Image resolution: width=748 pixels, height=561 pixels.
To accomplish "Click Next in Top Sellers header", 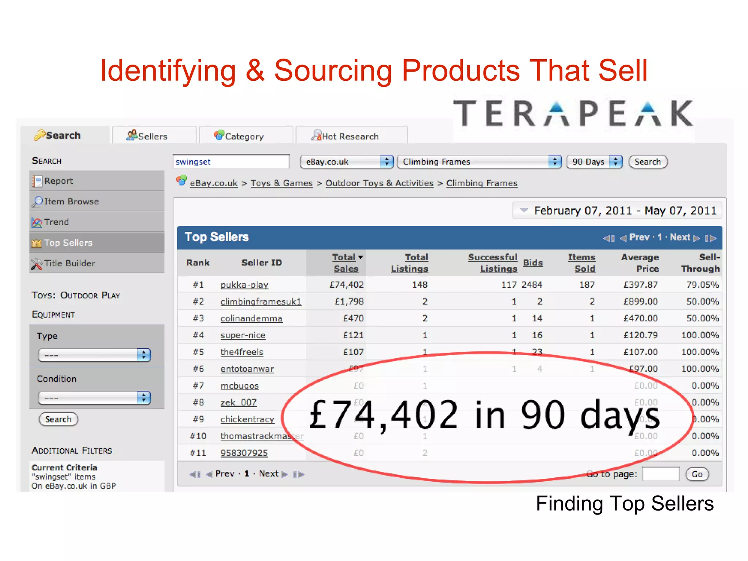I will tap(685, 238).
